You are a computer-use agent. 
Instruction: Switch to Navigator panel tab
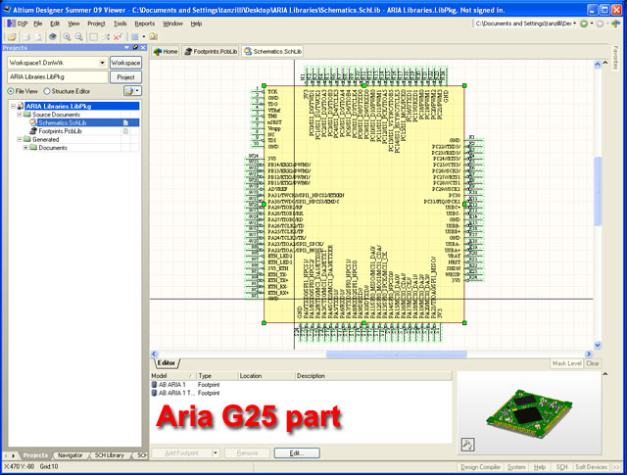[x=70, y=455]
